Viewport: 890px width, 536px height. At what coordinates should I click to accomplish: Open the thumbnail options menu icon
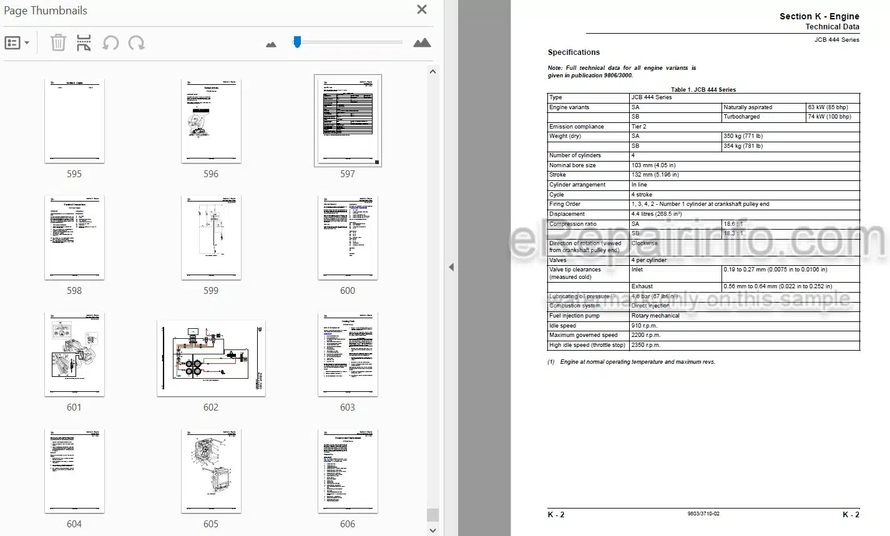(17, 43)
